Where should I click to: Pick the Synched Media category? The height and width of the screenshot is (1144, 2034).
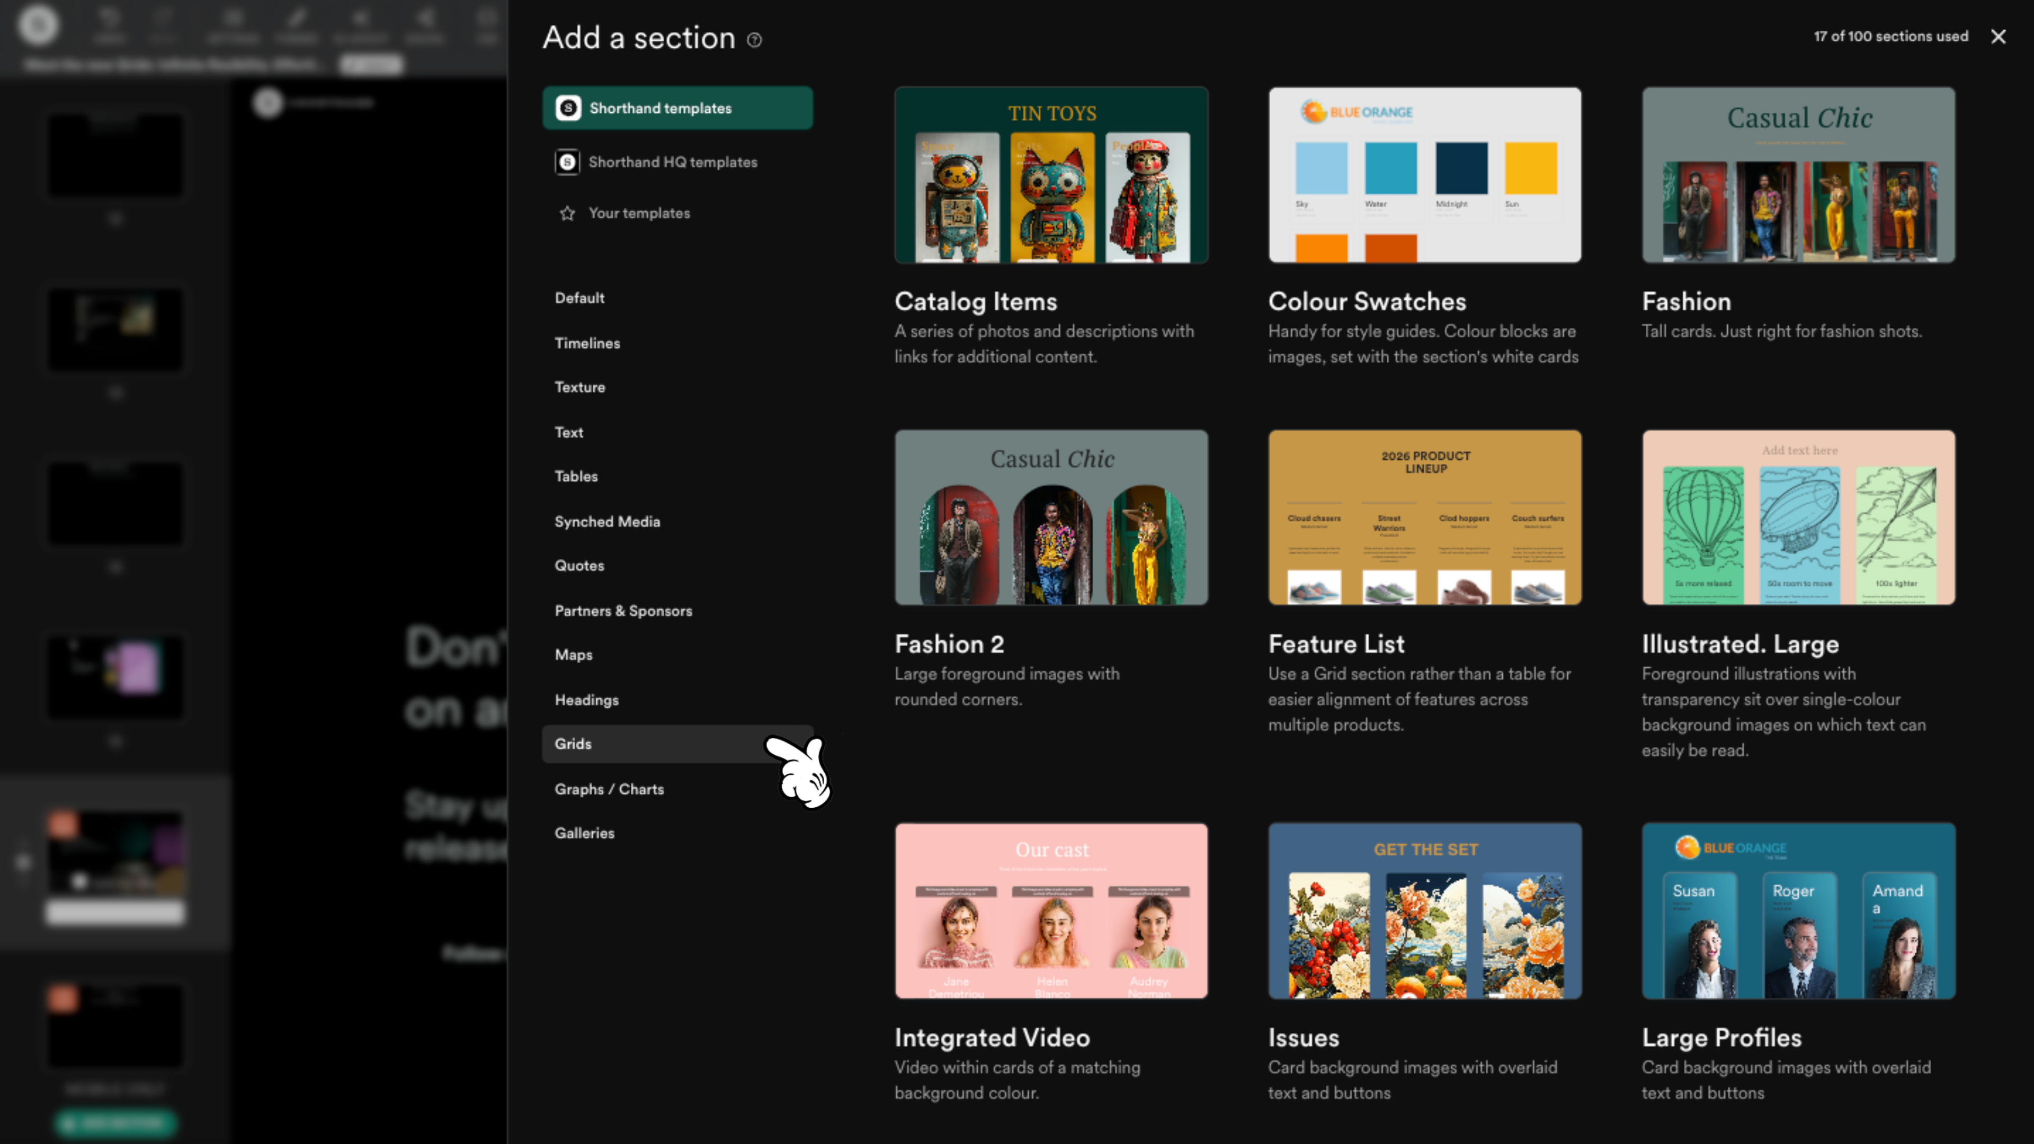606,521
